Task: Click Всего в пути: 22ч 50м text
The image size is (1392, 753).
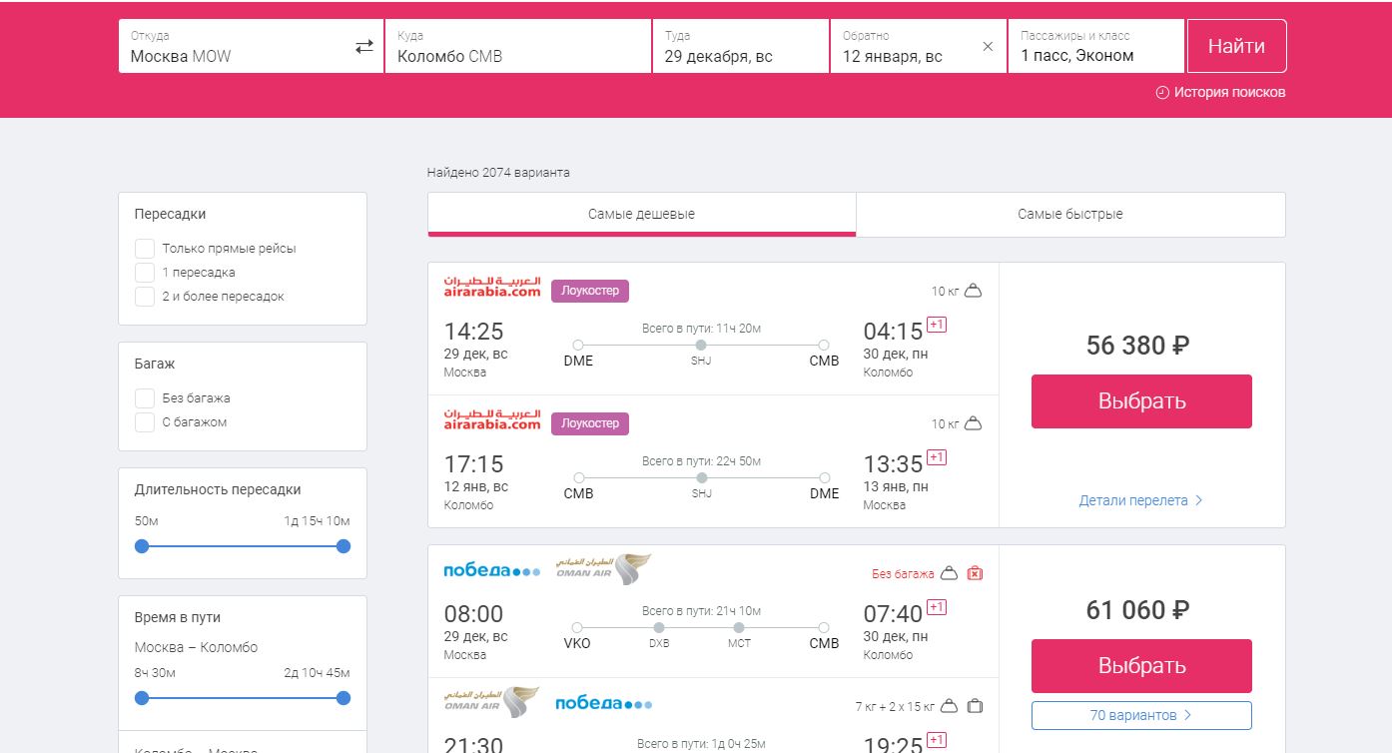Action: point(701,461)
